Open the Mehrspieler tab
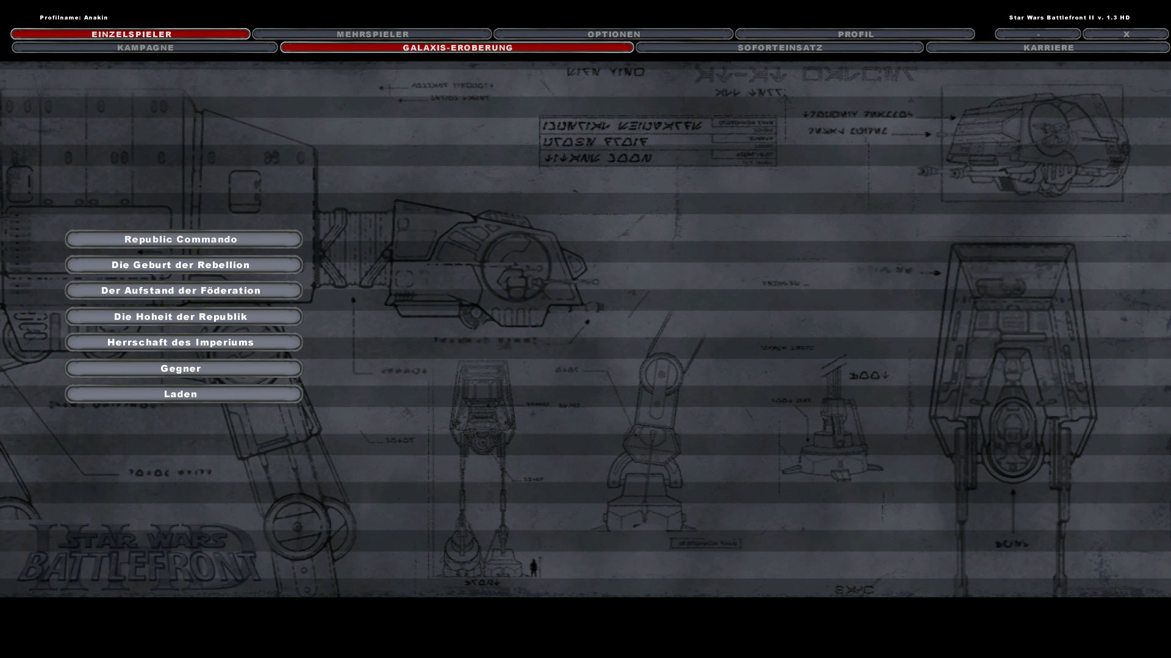 (x=372, y=34)
